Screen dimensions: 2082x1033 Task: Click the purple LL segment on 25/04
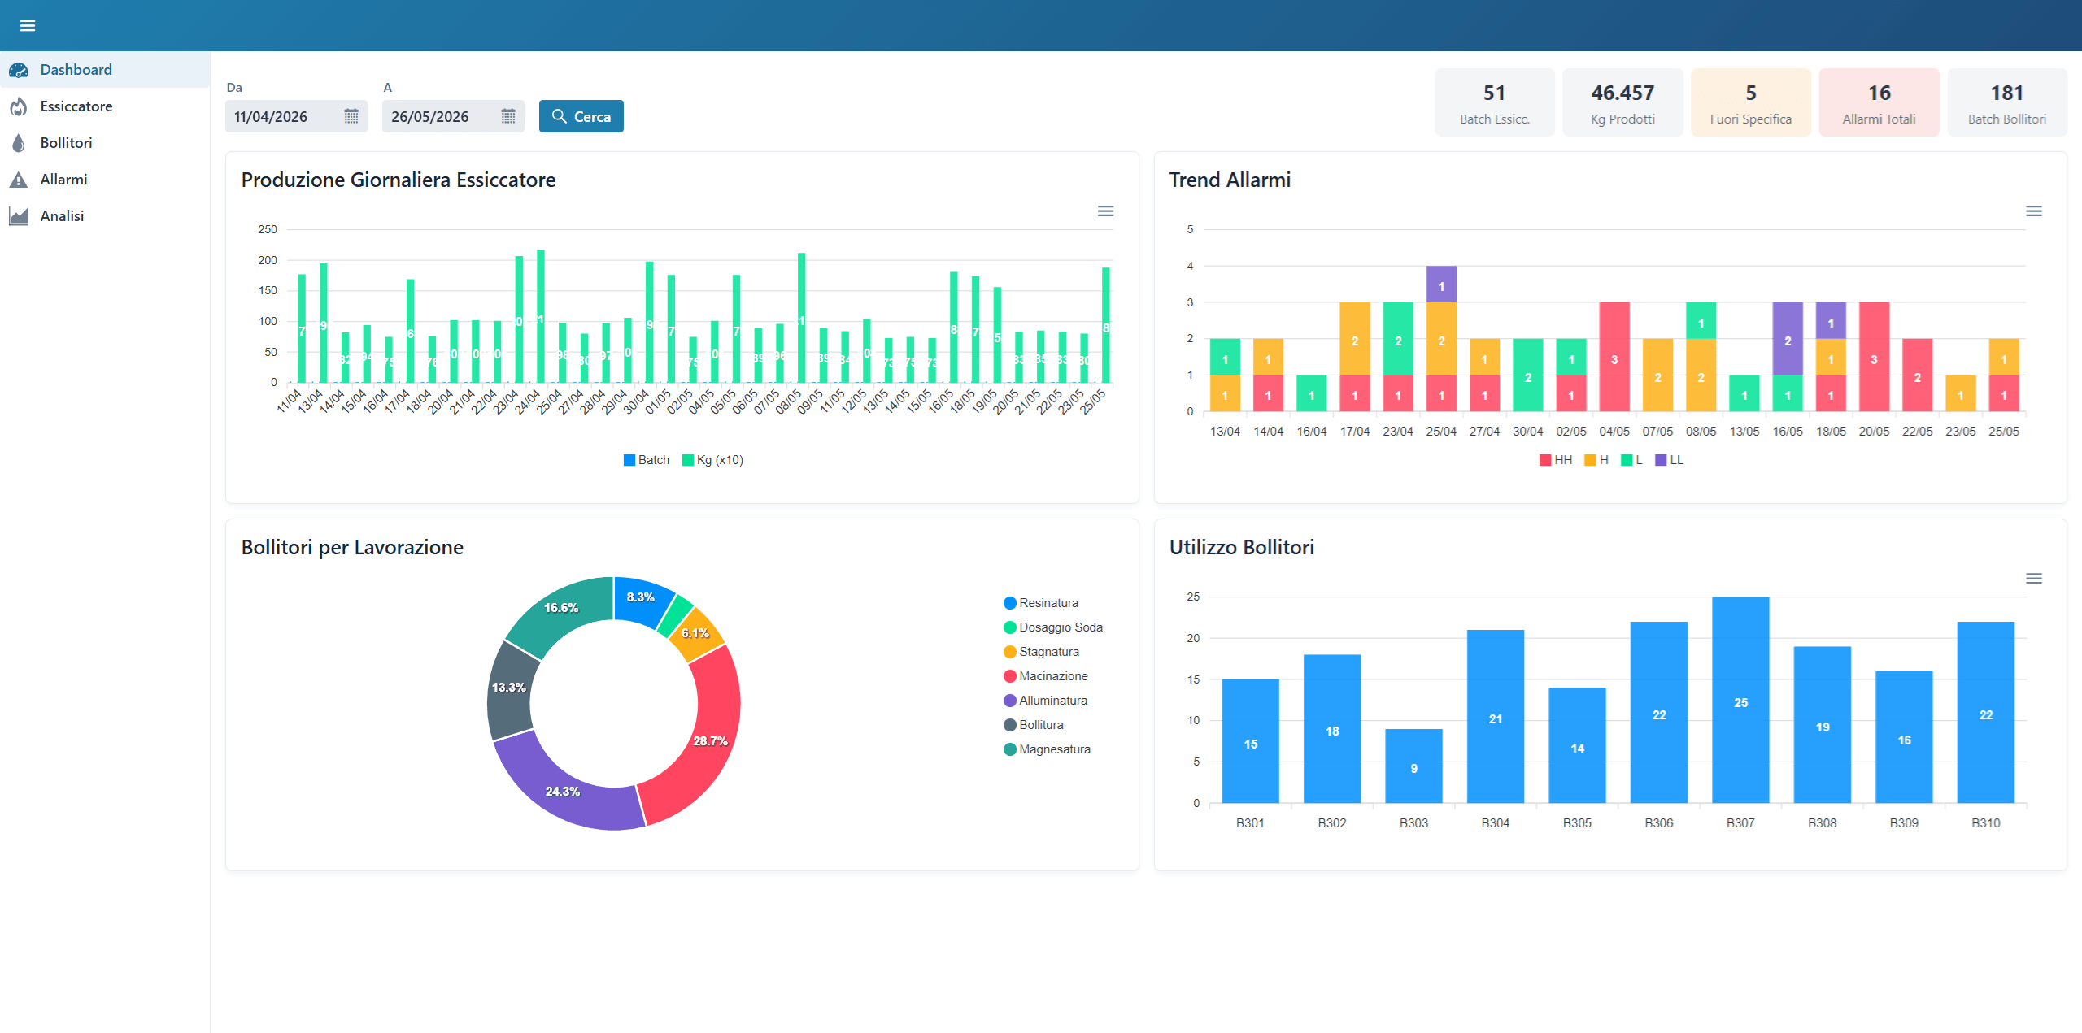point(1441,284)
